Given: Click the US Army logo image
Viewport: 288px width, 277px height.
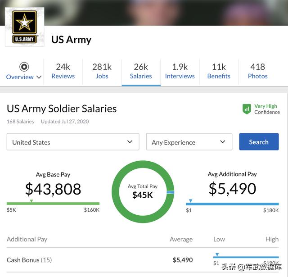Looking at the screenshot, I should 25,27.
